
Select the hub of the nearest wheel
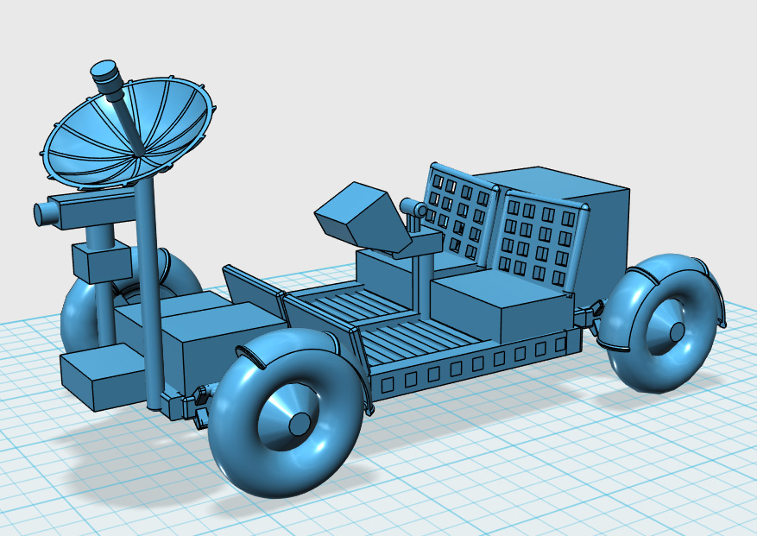click(x=299, y=424)
